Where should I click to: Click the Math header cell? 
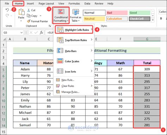[x=120, y=63]
